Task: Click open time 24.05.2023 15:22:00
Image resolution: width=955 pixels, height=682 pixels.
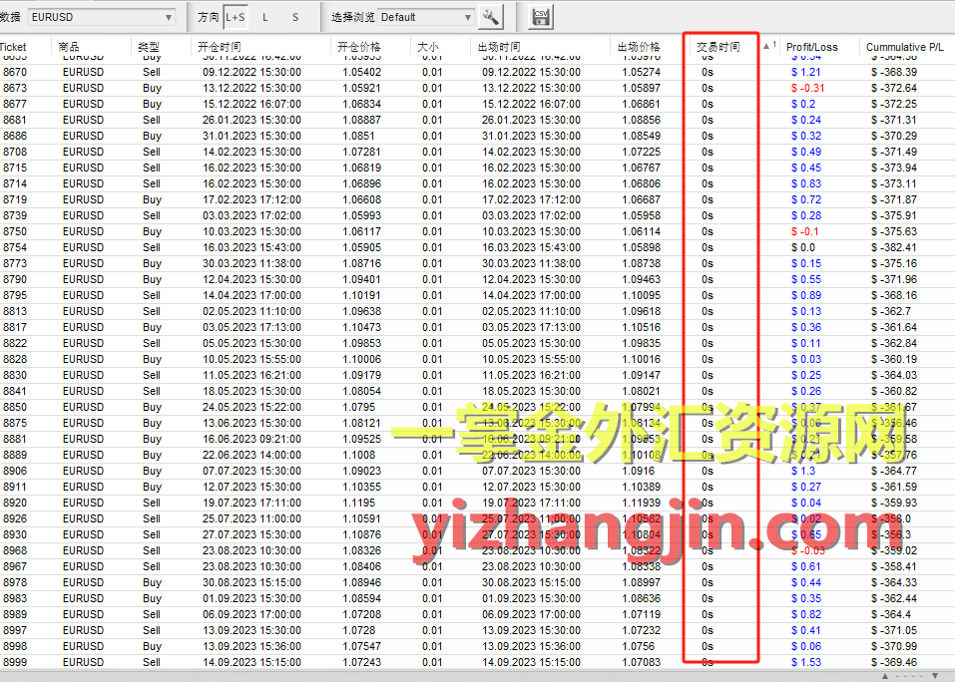Action: [251, 407]
